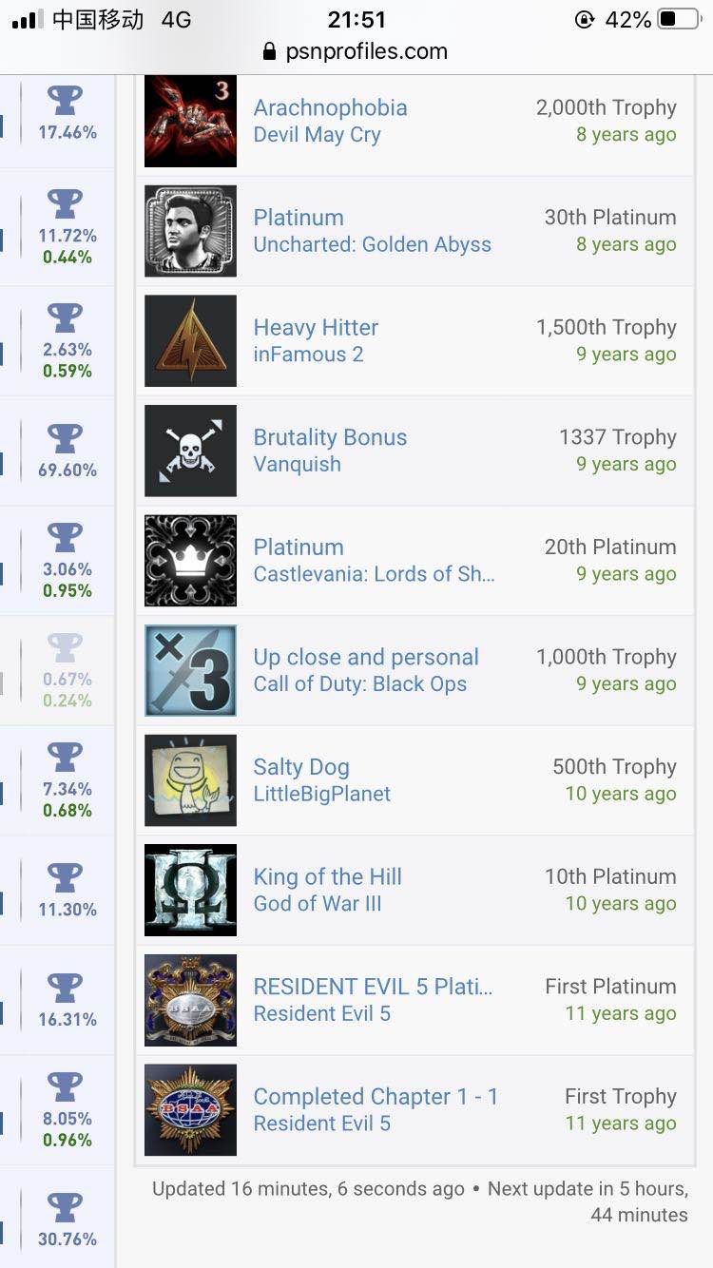This screenshot has height=1268, width=713.
Task: Open the inFamous 2 game link
Action: tap(308, 355)
